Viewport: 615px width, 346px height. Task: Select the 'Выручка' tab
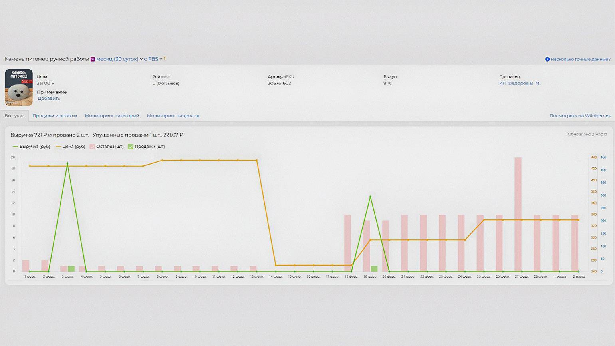coord(14,116)
